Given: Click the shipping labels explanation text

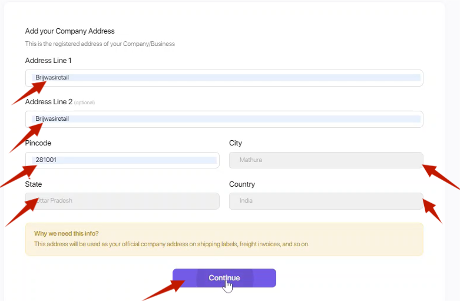Looking at the screenshot, I should (x=171, y=244).
